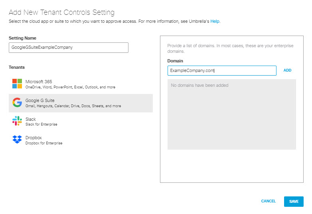
Task: Click the Slack for Enterprise subtitle
Action: pos(41,124)
